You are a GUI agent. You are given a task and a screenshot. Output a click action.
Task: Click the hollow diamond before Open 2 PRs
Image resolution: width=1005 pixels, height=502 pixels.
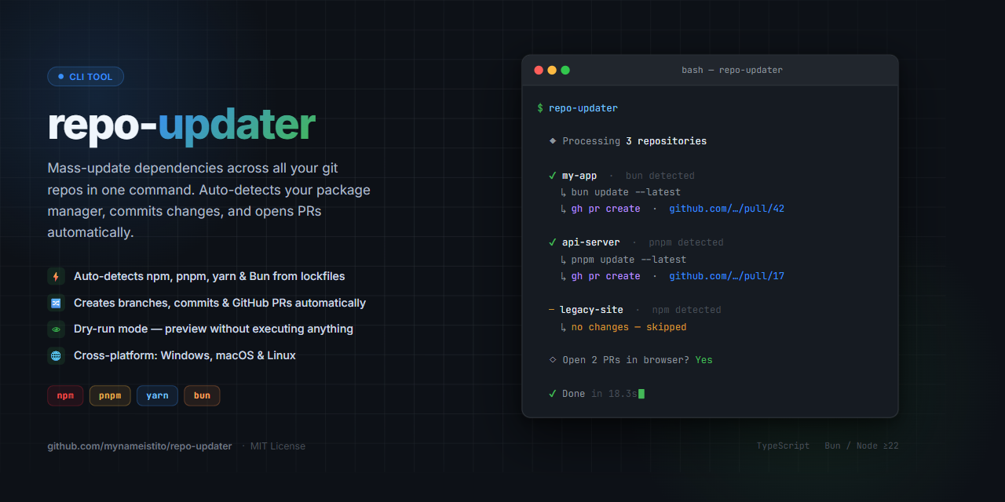[x=553, y=360]
